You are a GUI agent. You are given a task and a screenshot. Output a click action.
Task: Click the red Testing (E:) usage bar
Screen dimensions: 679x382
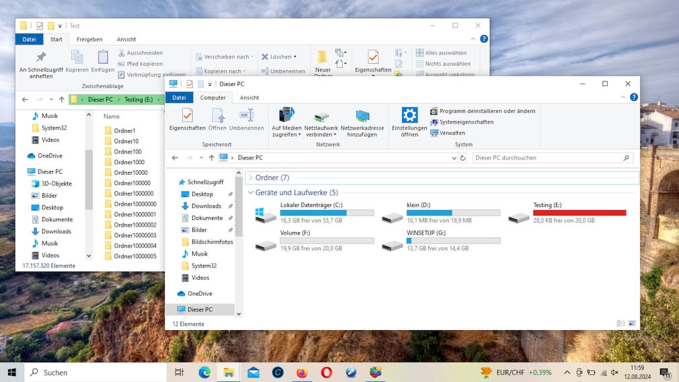[579, 213]
